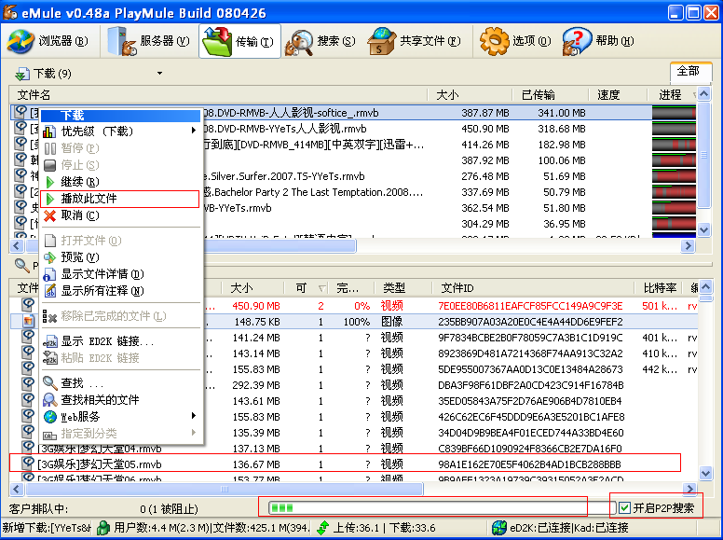Click the lower list horizontal scrollbar right arrow
Screen dimensions: 723x540
[x=689, y=490]
